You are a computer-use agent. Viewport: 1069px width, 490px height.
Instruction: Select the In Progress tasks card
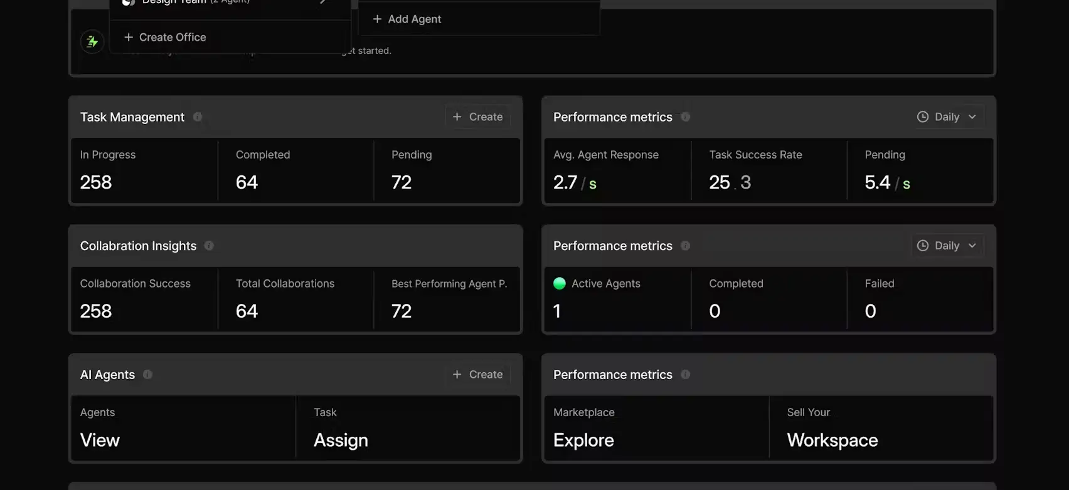[144, 170]
